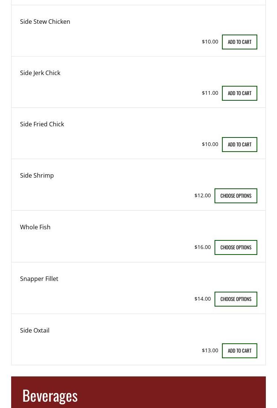Screen dimensions: 277x408
Task: Select the Side Fried Chick item name
Action: 42,124
